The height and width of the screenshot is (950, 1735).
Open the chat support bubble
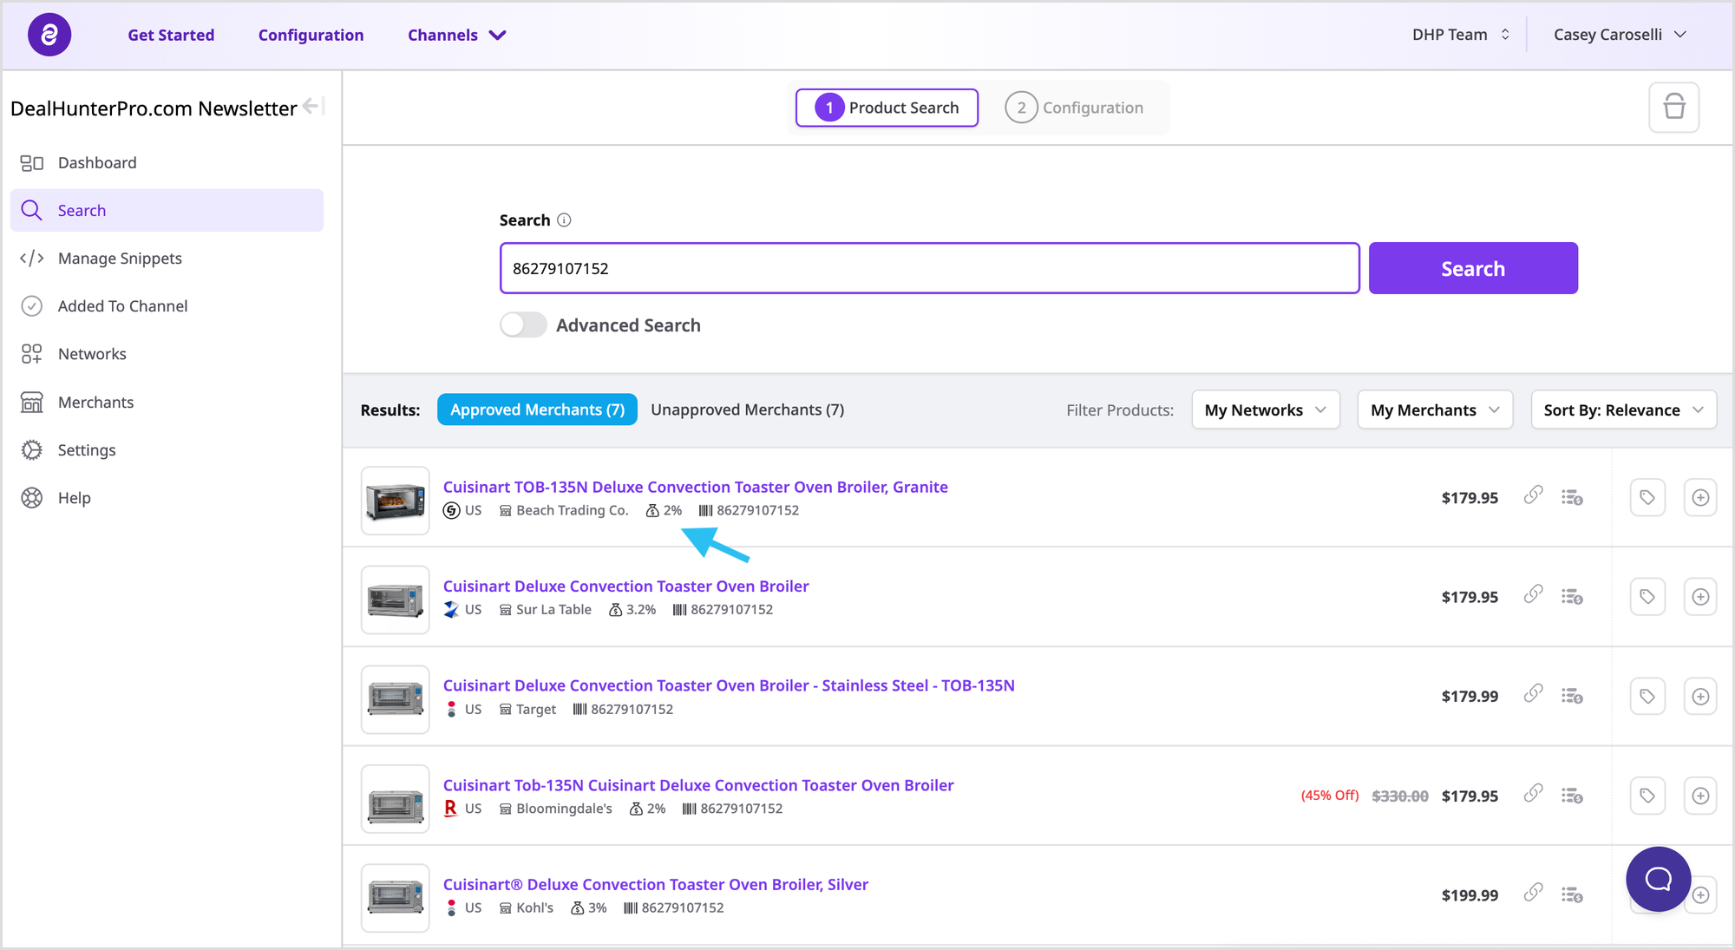[x=1658, y=879]
